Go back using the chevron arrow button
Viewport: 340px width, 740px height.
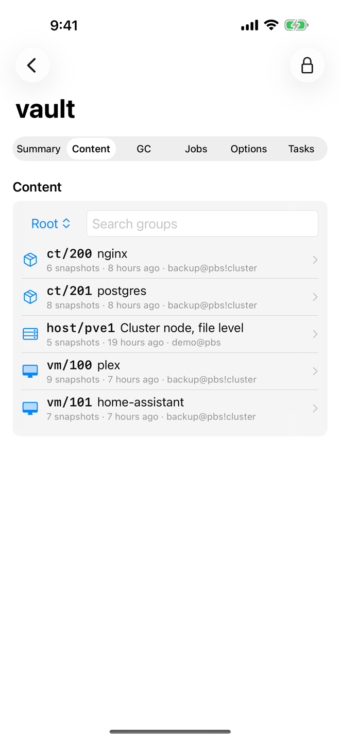point(32,65)
